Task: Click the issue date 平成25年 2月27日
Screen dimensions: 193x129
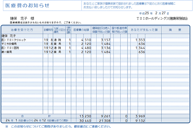Action: tap(154, 13)
